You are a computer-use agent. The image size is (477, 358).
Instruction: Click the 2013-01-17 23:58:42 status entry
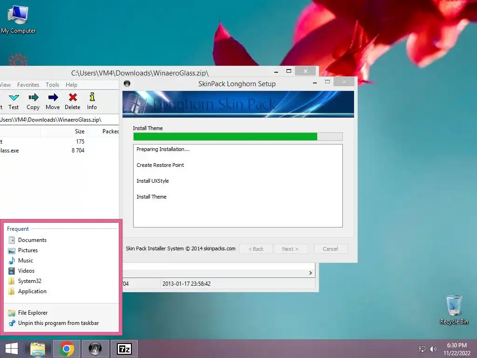[x=186, y=284]
